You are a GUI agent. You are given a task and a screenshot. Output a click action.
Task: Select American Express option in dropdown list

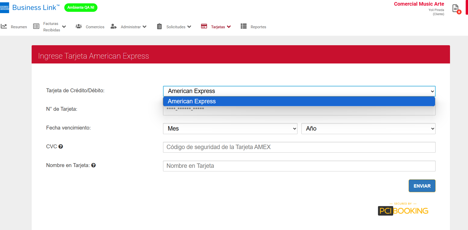(x=299, y=101)
